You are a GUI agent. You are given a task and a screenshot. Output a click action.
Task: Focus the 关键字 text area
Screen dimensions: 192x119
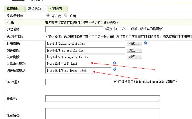(x=103, y=99)
